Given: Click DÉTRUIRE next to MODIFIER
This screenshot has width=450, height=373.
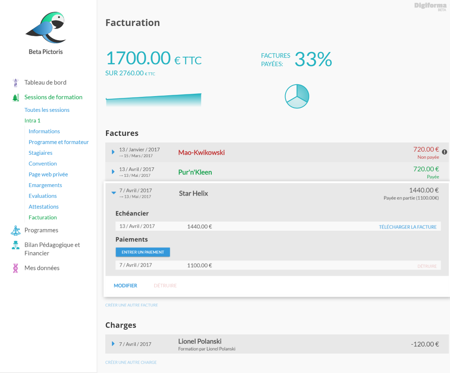Looking at the screenshot, I should [x=165, y=286].
